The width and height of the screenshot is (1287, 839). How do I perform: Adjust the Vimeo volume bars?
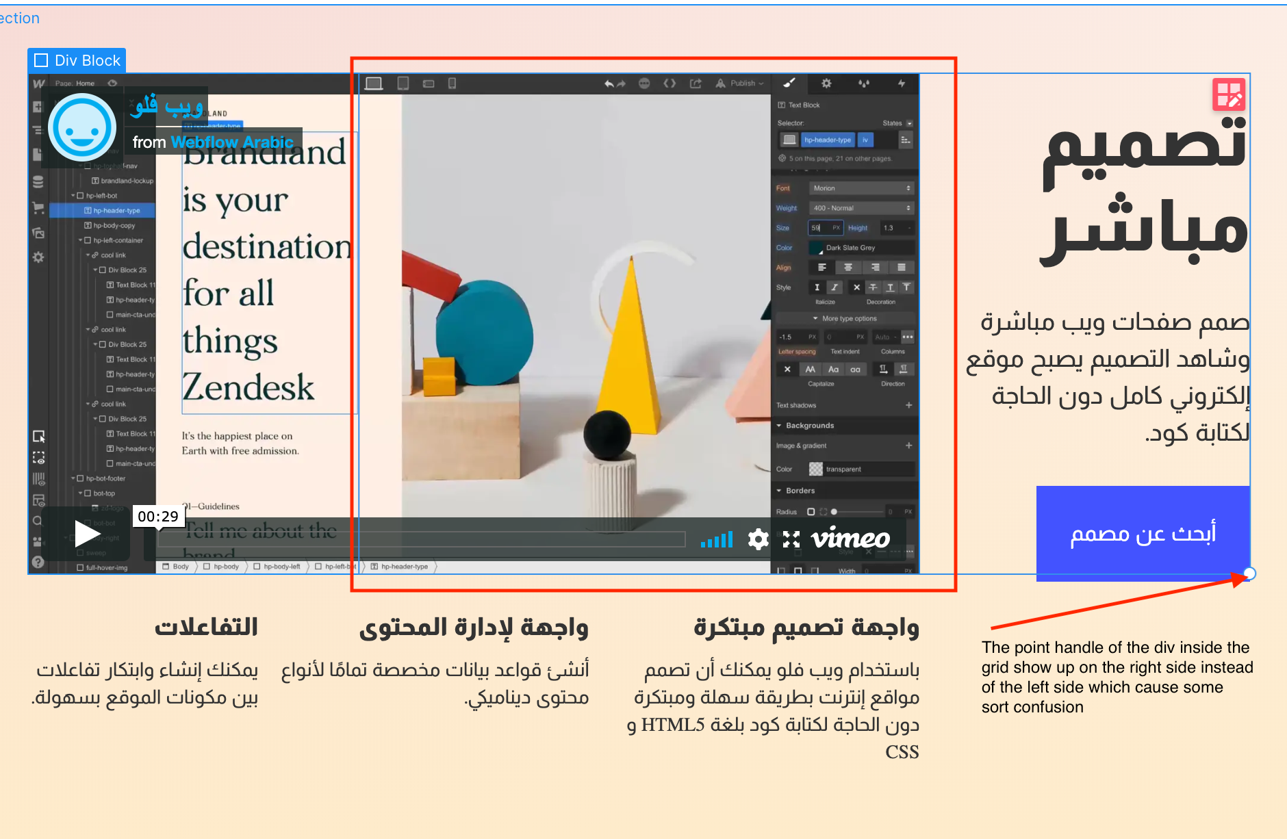[x=717, y=540]
